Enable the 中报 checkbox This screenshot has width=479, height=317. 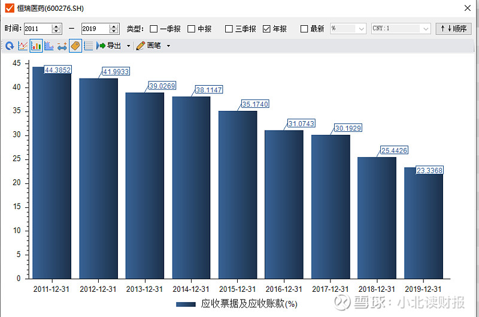(191, 29)
